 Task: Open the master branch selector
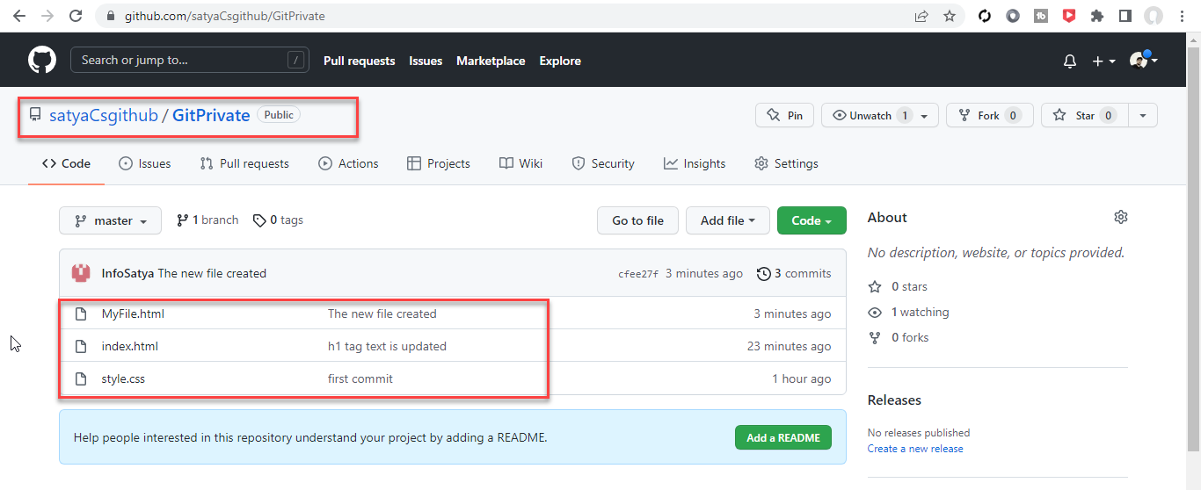coord(110,221)
